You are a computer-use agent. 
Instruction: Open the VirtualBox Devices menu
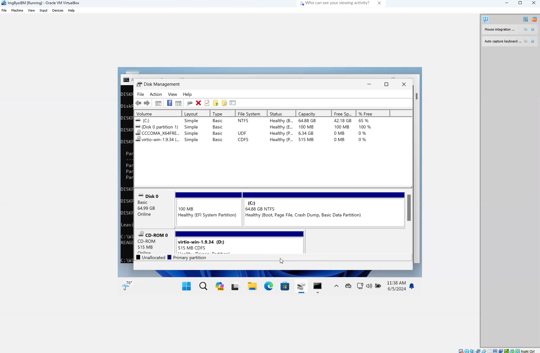(58, 10)
